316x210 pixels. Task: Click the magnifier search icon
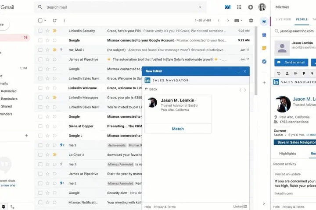[40, 7]
